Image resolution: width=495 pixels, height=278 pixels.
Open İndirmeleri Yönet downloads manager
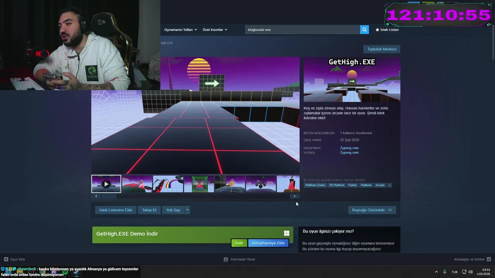pos(239,259)
